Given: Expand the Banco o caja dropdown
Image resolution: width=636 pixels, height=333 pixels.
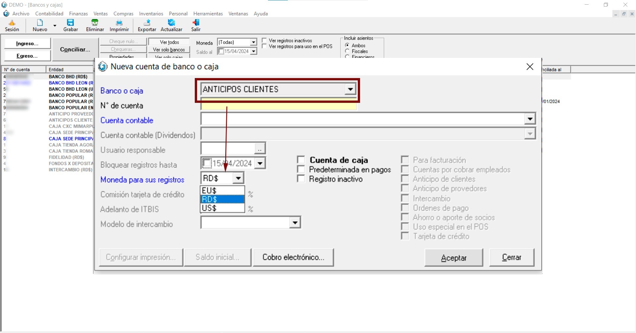Looking at the screenshot, I should 350,89.
